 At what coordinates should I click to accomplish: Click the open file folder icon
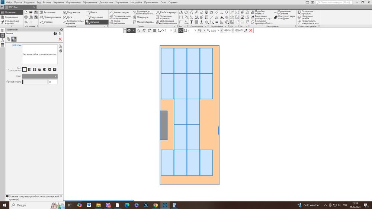31,12
